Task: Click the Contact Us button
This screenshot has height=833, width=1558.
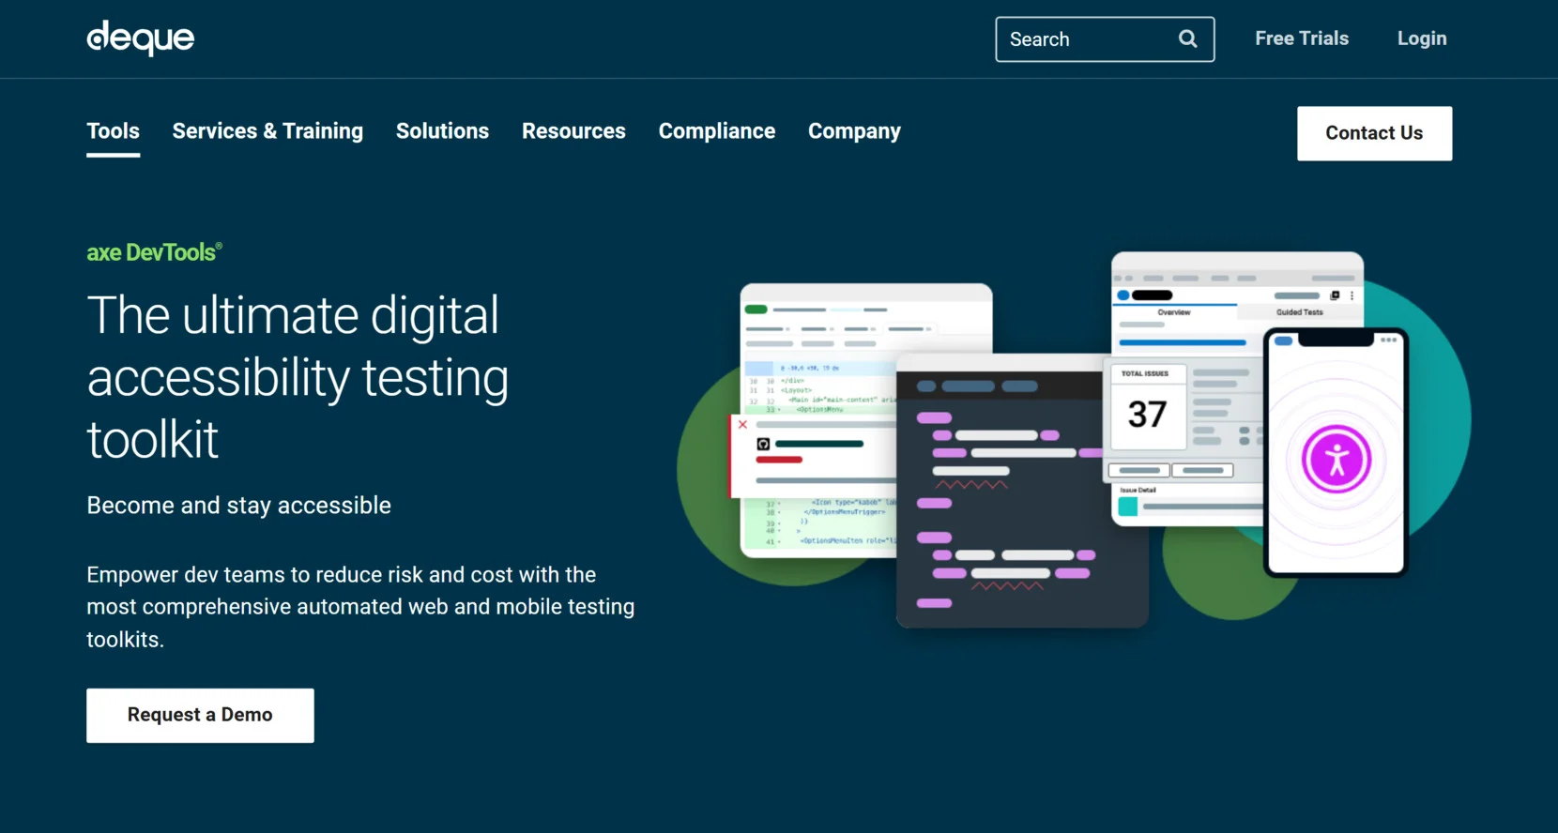Action: tap(1374, 133)
